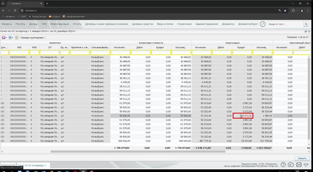This screenshot has height=172, width=313.
Task: Open browser tab search chevron
Action: tap(3, 4)
